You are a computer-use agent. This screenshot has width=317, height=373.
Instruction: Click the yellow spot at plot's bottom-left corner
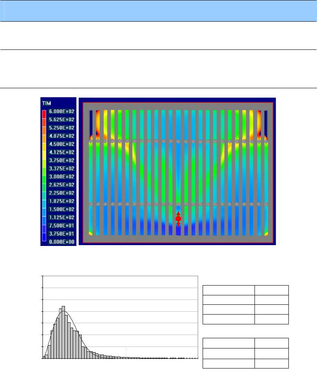click(90, 233)
